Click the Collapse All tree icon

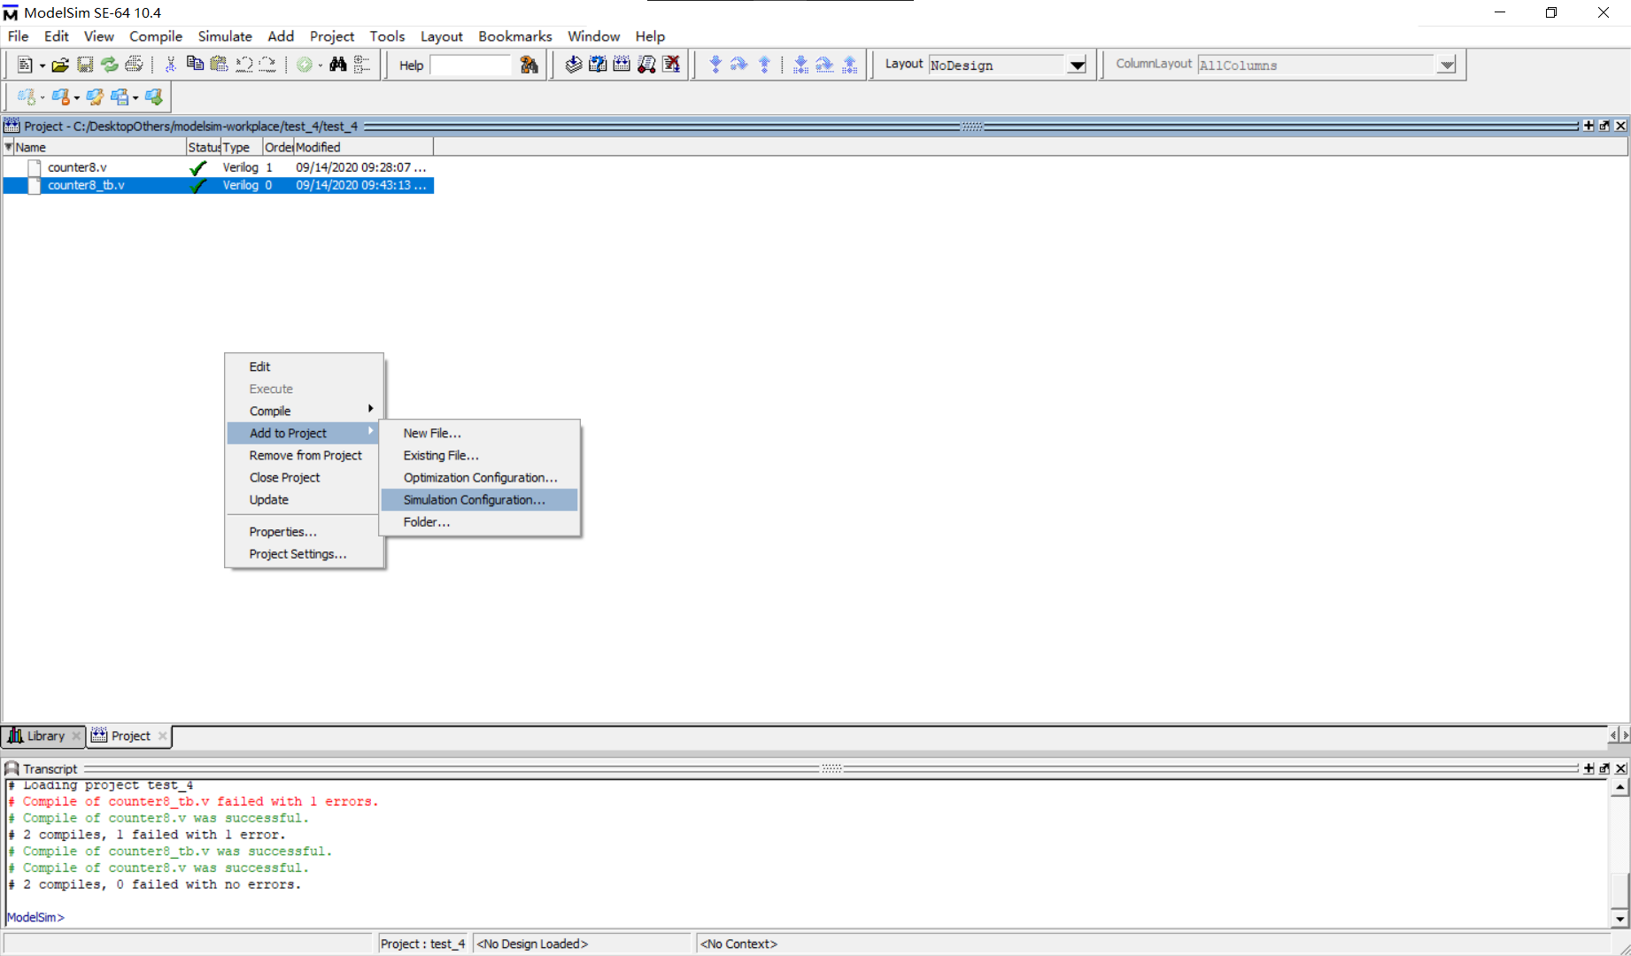[x=361, y=65]
